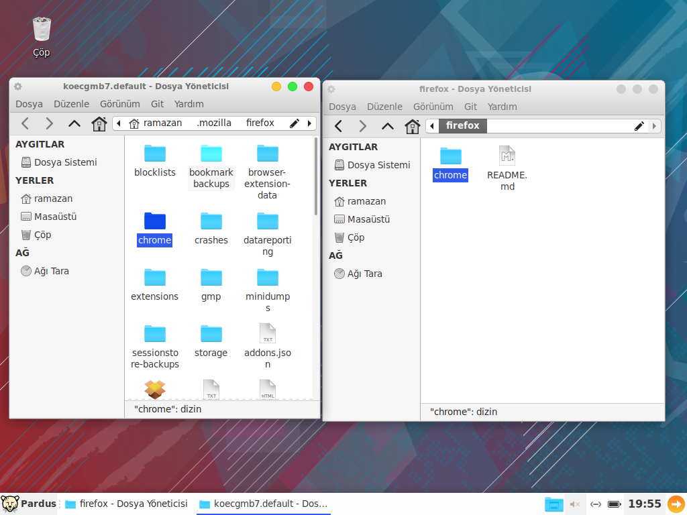Image resolution: width=687 pixels, height=515 pixels.
Task: Click the orange arrow logout button in taskbar
Action: click(x=676, y=504)
